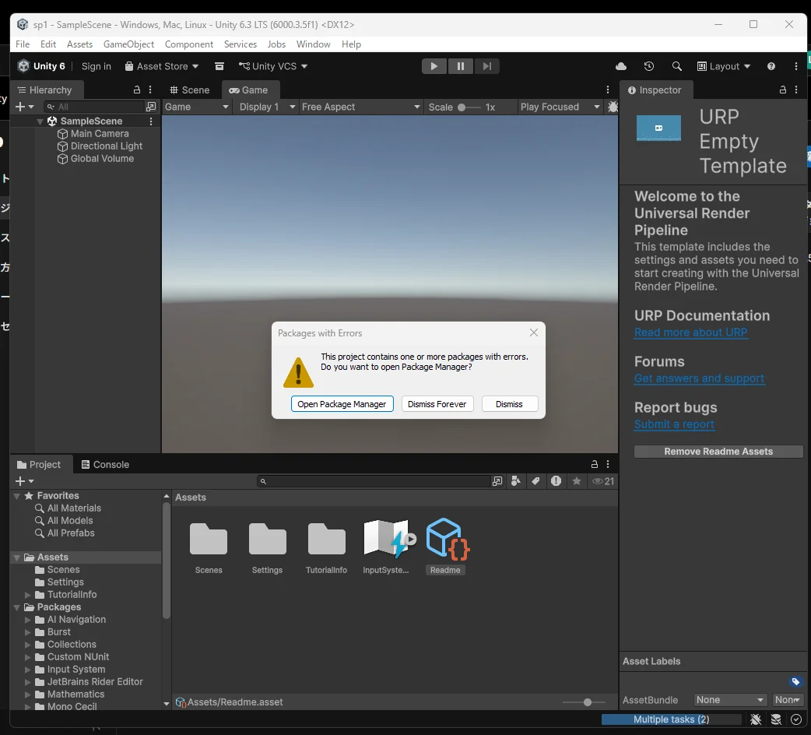This screenshot has width=811, height=735.
Task: Click the Step frame button
Action: tap(486, 66)
